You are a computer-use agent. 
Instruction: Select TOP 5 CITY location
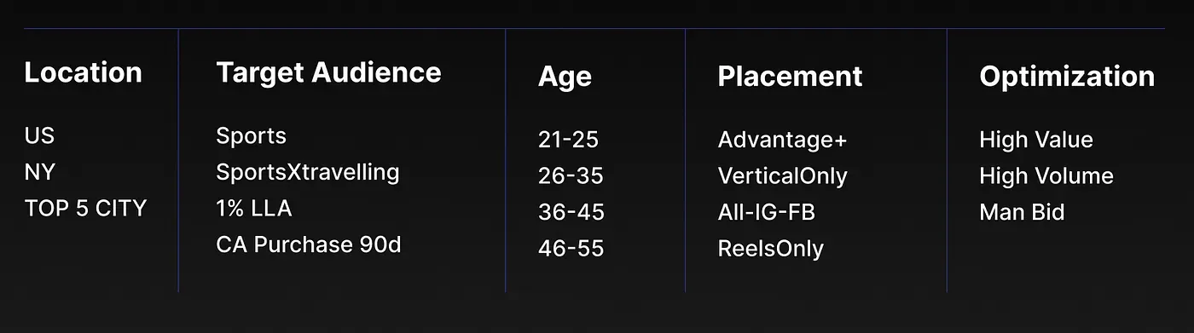coord(85,208)
